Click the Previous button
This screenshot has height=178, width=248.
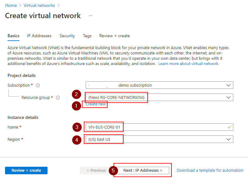(x=96, y=170)
